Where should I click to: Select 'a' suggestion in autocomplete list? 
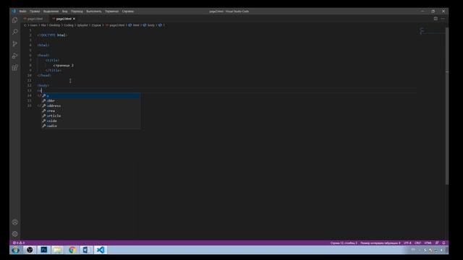[x=90, y=95]
